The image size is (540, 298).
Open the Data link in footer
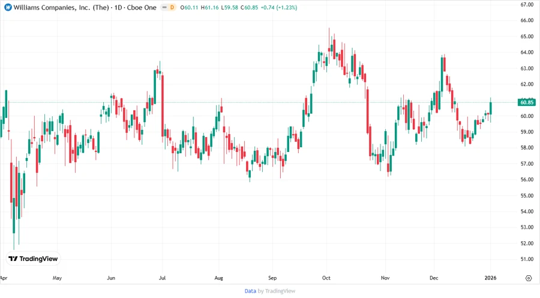tap(250, 291)
